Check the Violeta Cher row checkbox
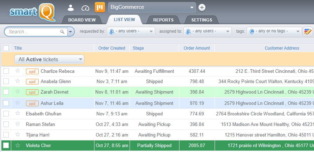 6,145
